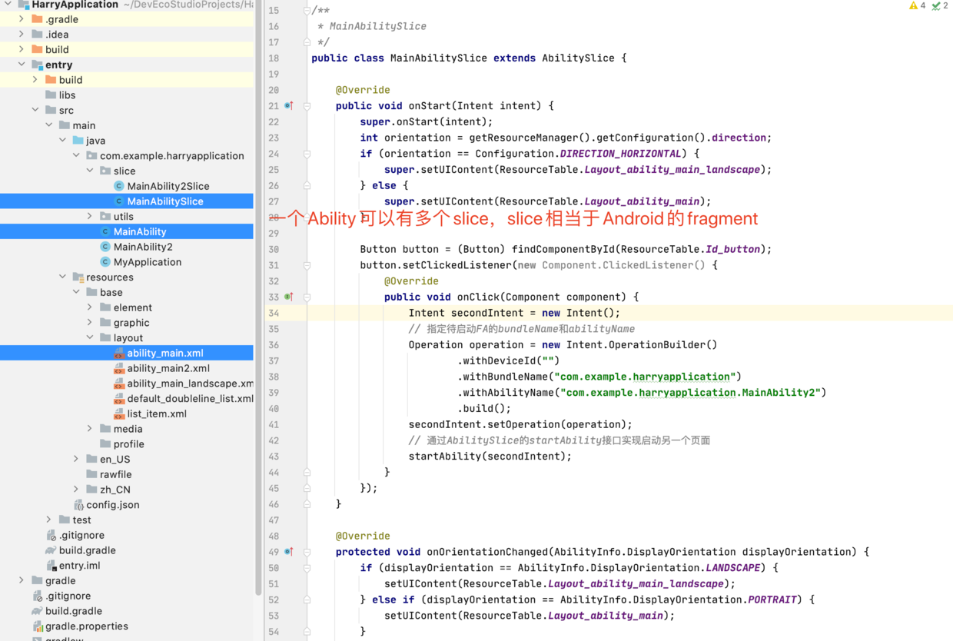Expand the element resource folder
Screen dimensions: 953x641
pyautogui.click(x=90, y=307)
